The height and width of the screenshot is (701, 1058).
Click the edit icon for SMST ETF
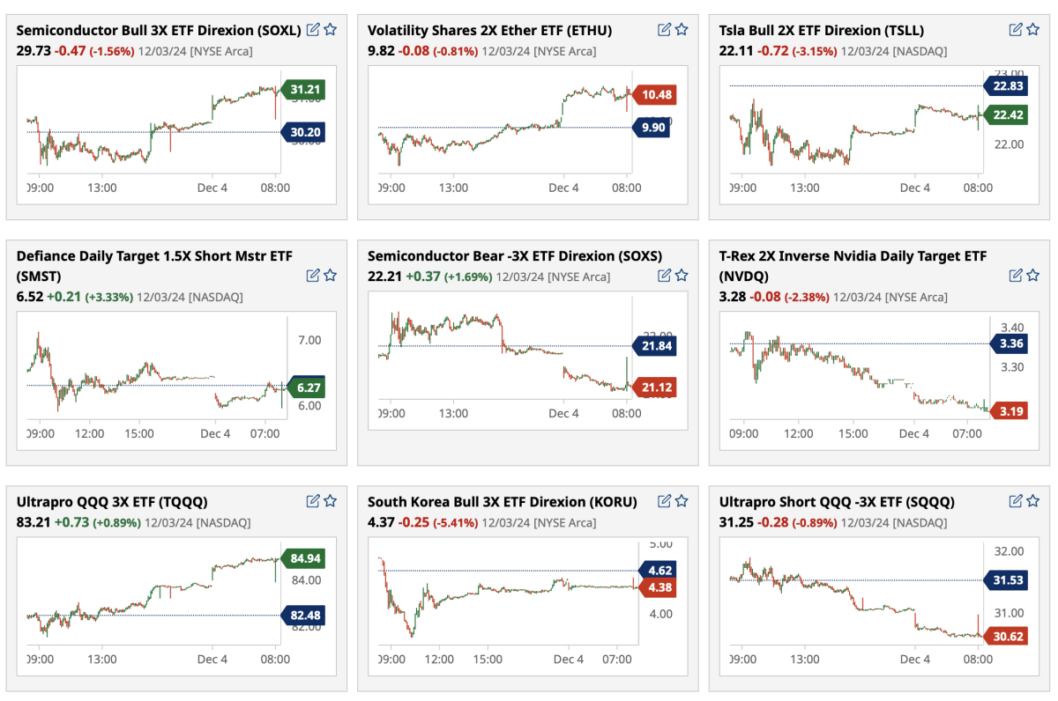(313, 276)
